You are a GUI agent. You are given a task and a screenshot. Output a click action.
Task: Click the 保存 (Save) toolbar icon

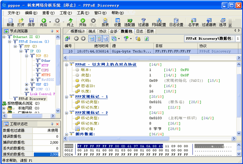click(31, 22)
